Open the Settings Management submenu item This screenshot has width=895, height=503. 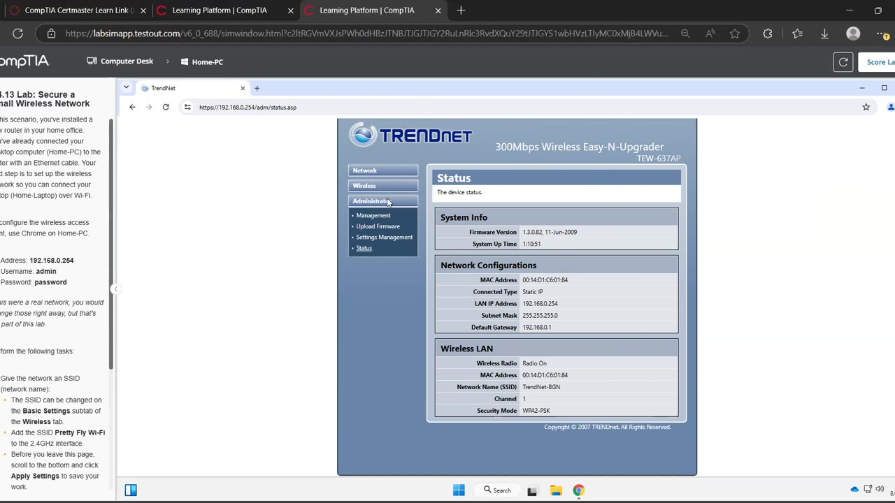pos(385,237)
